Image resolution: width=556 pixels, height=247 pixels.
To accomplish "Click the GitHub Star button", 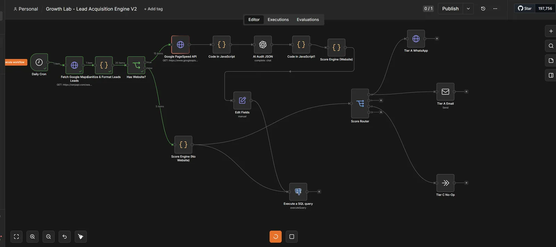I will 525,8.
